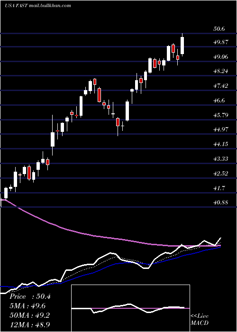The image size is (237, 332).
Task: Click the 44.15 price axis label
Action: click(x=221, y=144)
